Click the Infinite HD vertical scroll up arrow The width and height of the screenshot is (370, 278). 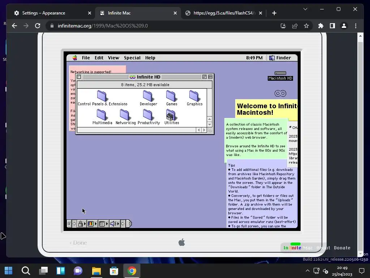point(210,119)
